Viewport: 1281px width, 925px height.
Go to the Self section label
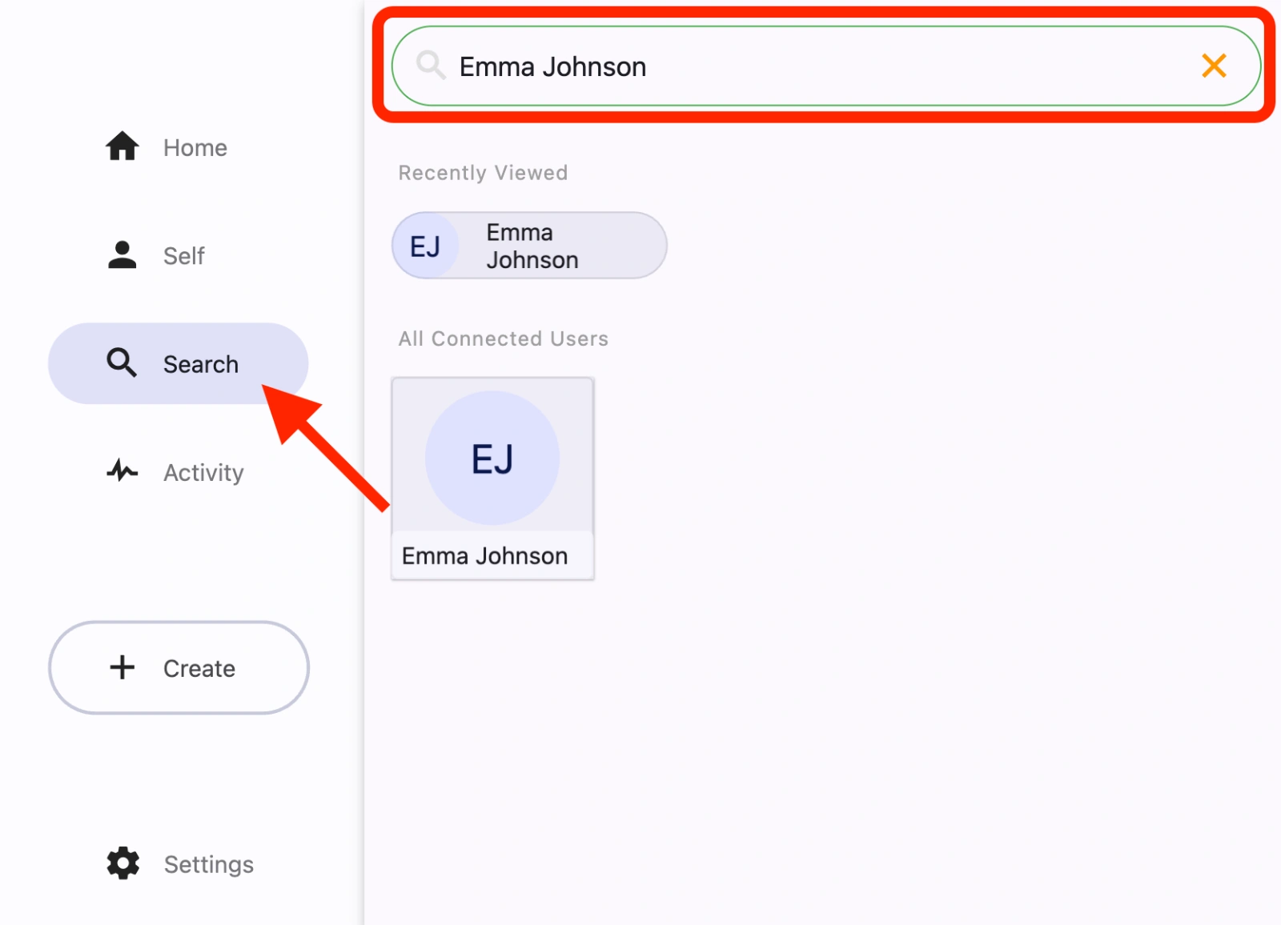(x=184, y=256)
